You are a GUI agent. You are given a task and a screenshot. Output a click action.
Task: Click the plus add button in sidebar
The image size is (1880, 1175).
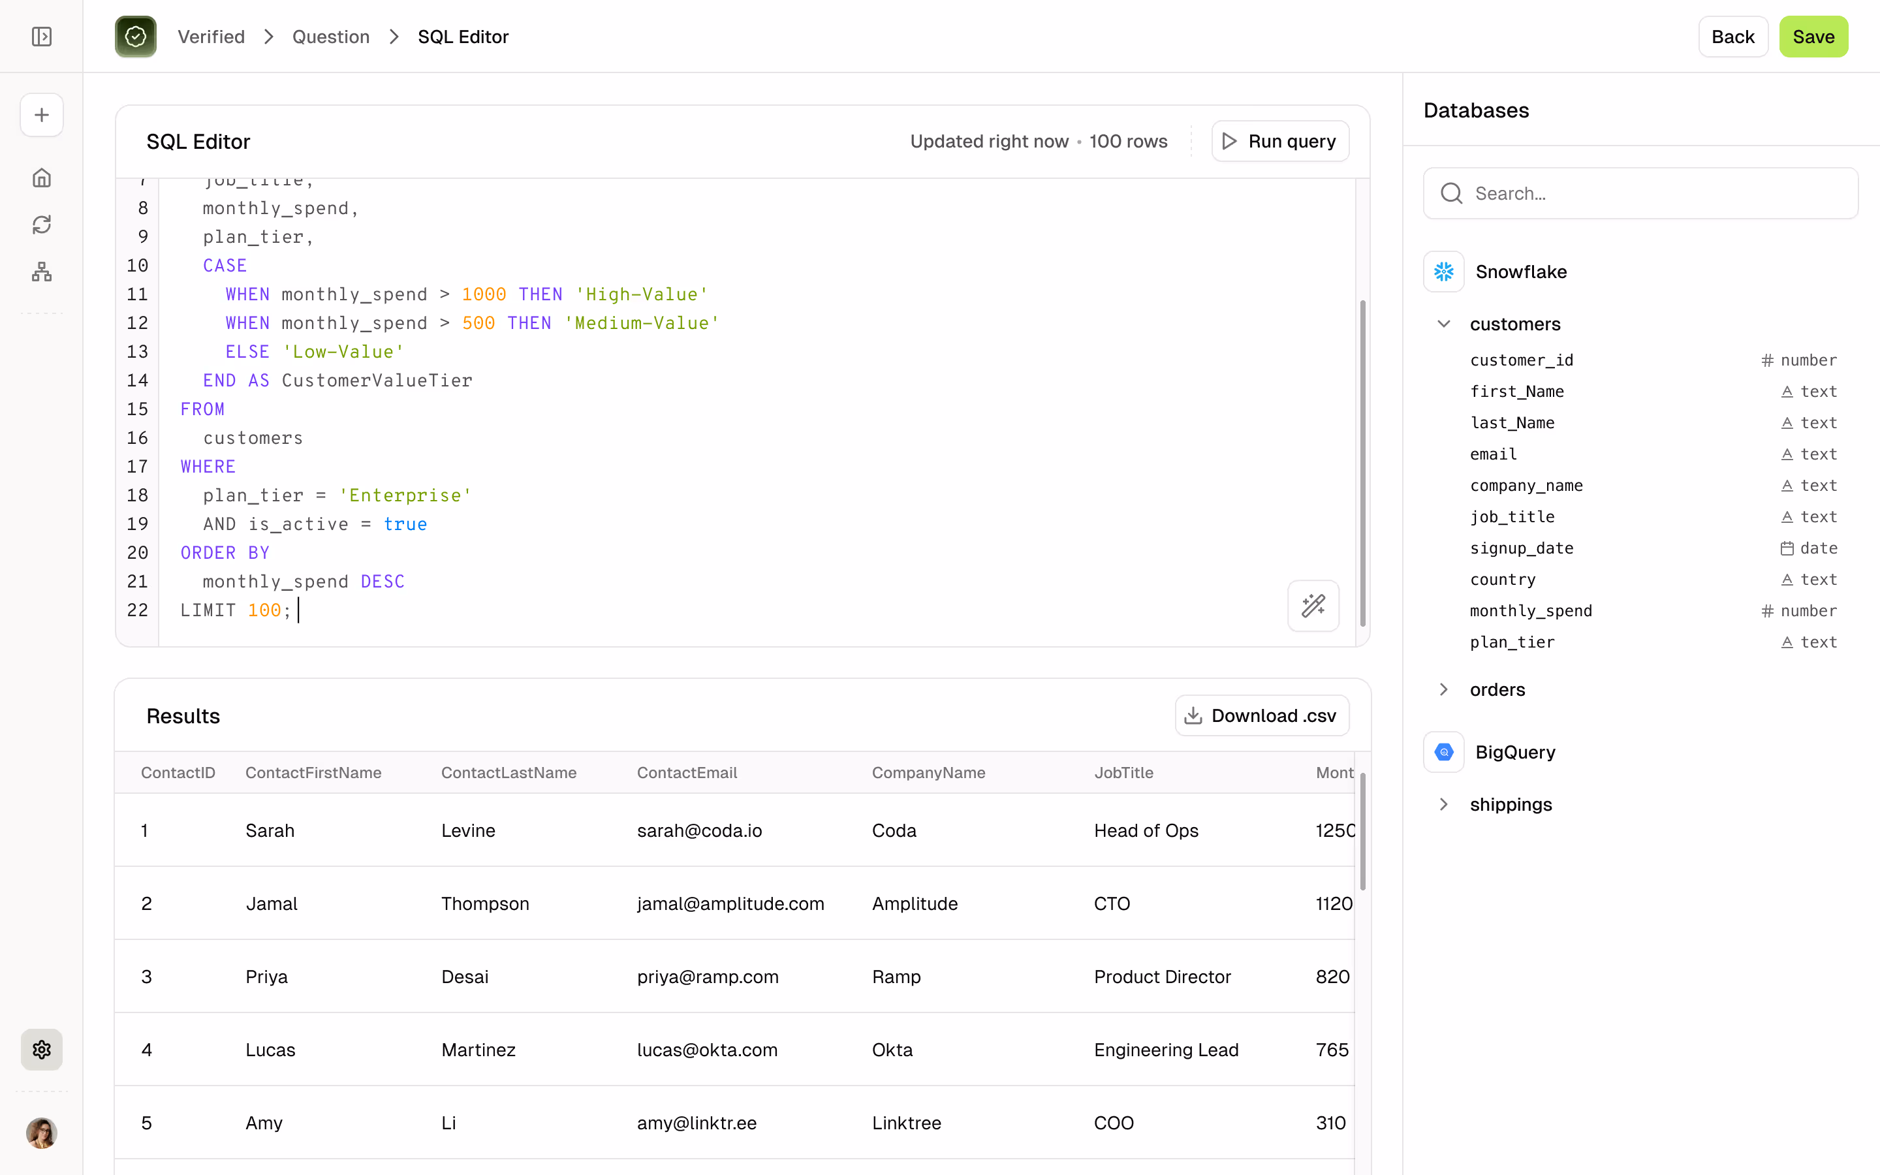click(x=42, y=115)
